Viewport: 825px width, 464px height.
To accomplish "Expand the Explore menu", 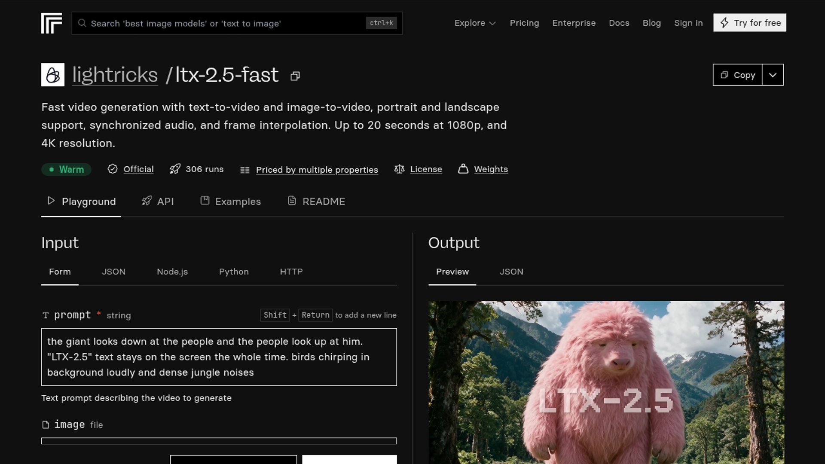I will point(475,23).
